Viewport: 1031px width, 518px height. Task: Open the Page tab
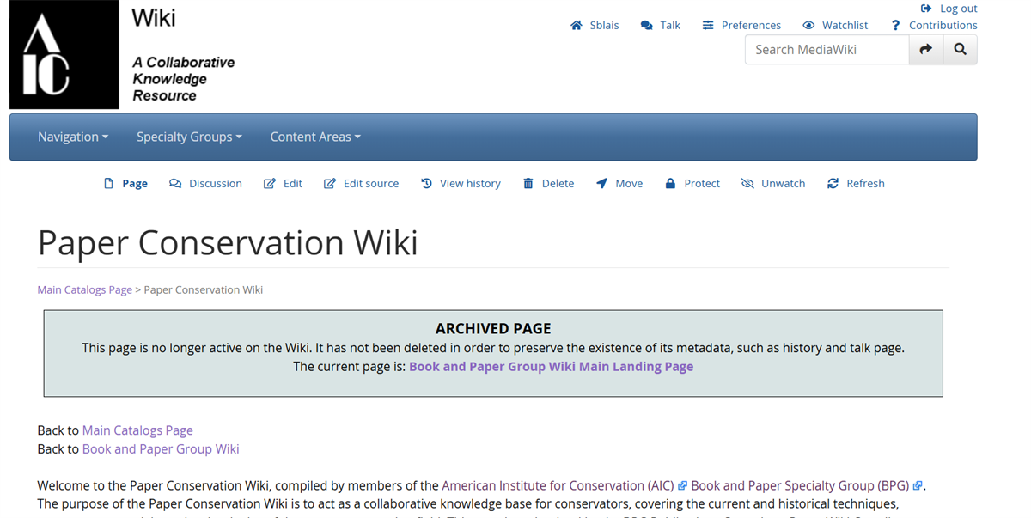125,183
